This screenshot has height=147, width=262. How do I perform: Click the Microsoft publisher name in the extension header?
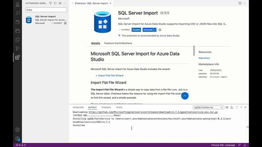124,18
